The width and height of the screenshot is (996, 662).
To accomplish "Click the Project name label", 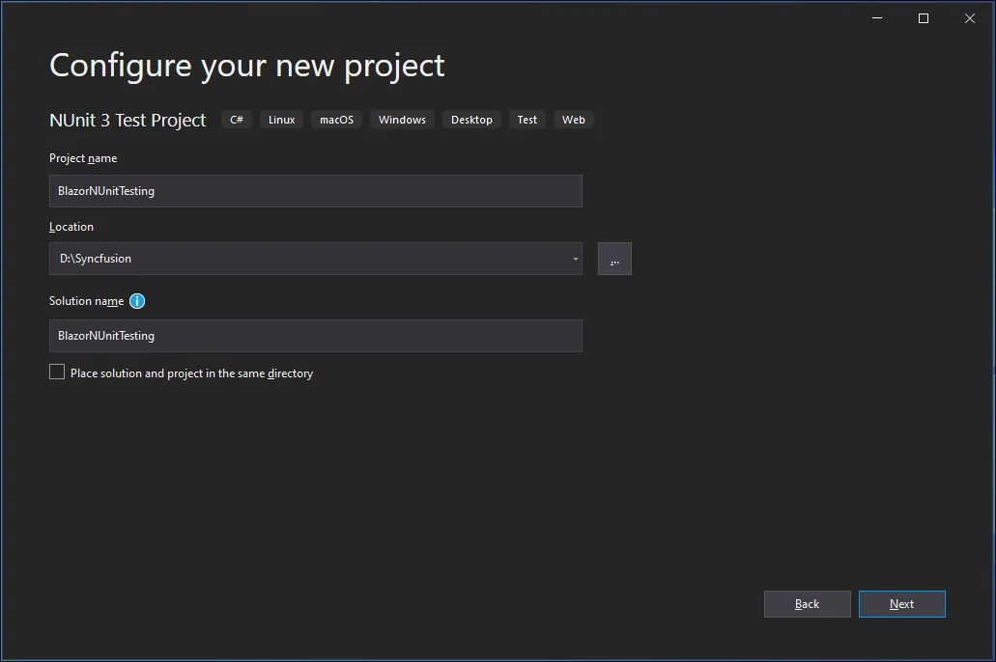I will (82, 157).
